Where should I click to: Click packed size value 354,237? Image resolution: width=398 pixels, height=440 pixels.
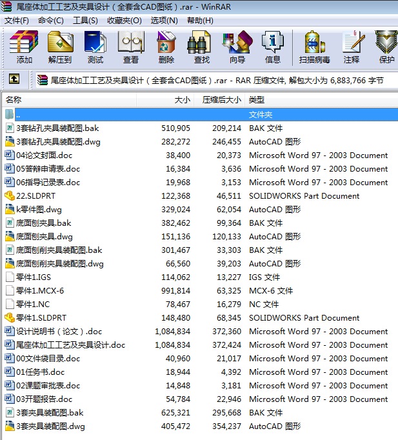tap(226, 426)
